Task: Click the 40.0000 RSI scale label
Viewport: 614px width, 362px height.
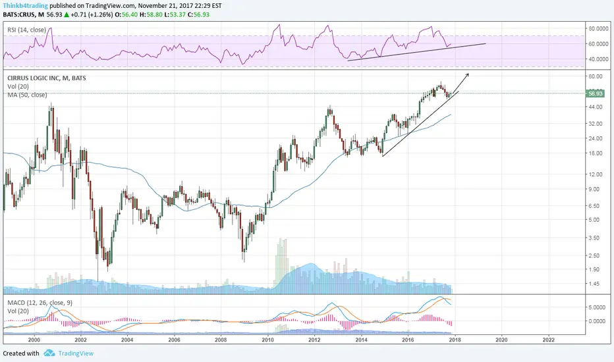Action: [x=597, y=59]
